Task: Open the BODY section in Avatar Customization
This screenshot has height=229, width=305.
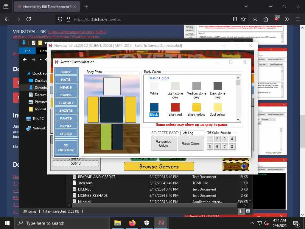Action: pyautogui.click(x=66, y=72)
